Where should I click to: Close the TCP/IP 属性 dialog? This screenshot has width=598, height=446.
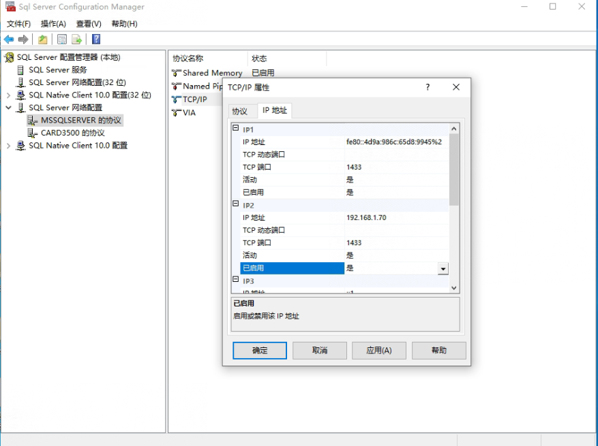pyautogui.click(x=456, y=87)
